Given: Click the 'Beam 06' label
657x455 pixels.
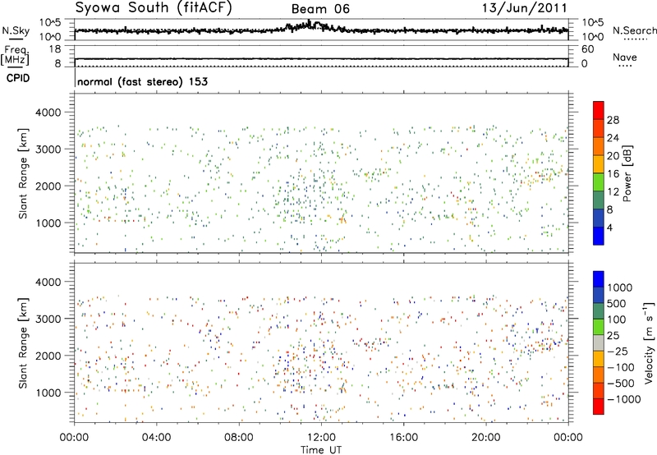Looking at the screenshot, I should point(320,9).
